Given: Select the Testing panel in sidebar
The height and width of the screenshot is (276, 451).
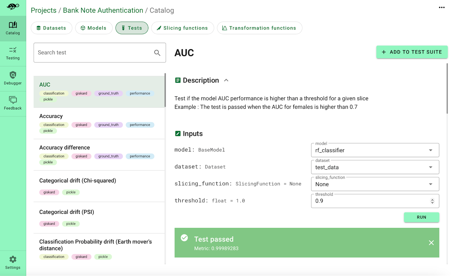Looking at the screenshot, I should coord(13,54).
